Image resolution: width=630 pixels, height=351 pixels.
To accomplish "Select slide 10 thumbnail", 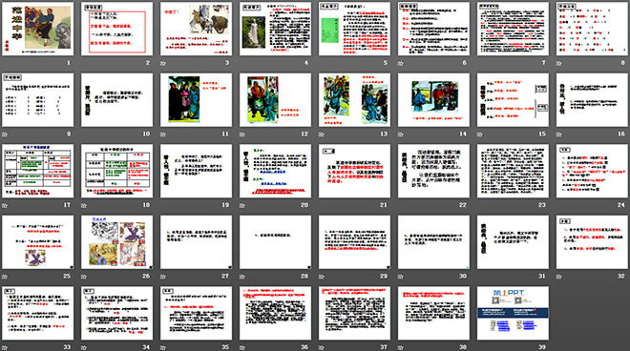I will coord(116,99).
